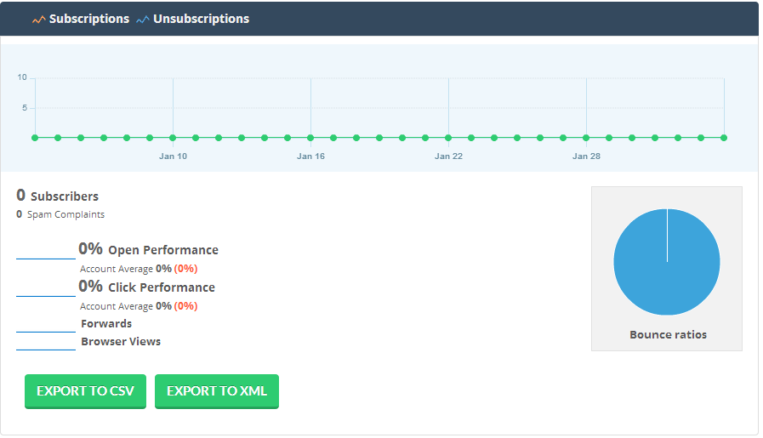Click the Jan 16 axis label
This screenshot has height=438, width=763.
(x=310, y=156)
